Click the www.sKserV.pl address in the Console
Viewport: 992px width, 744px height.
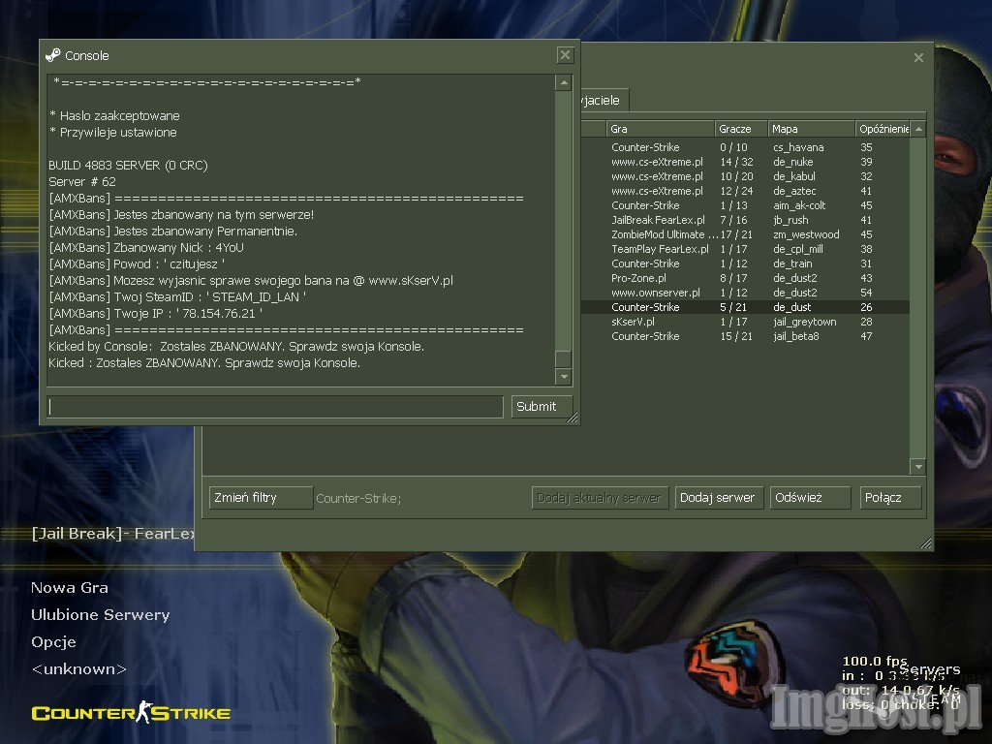point(411,281)
